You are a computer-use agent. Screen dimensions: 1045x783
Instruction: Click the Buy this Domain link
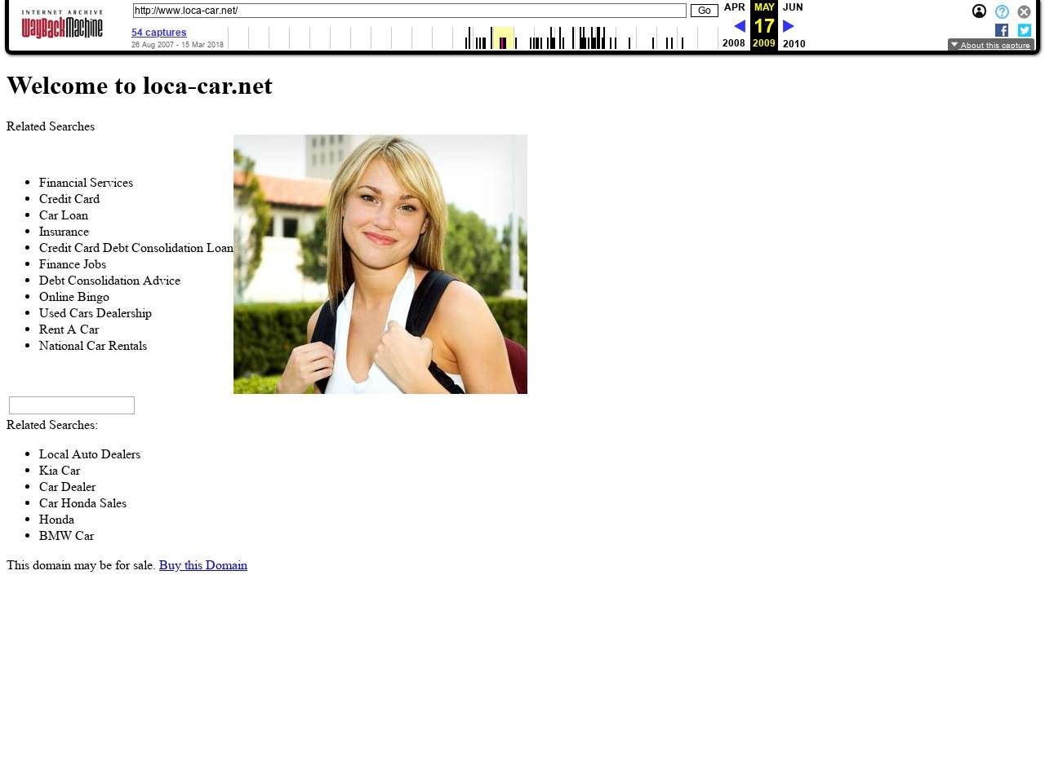point(202,565)
